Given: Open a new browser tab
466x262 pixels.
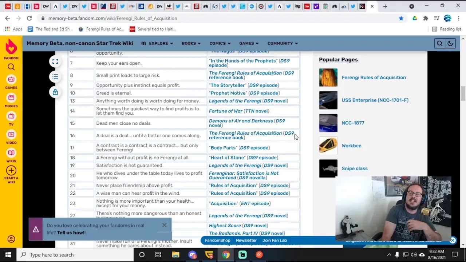Looking at the screenshot, I should (x=385, y=6).
